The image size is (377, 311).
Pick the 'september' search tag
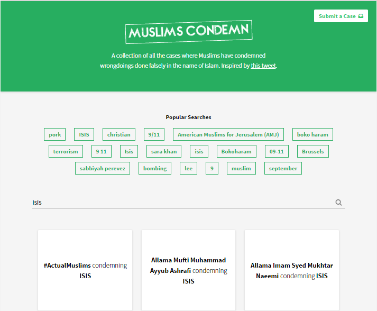point(283,168)
